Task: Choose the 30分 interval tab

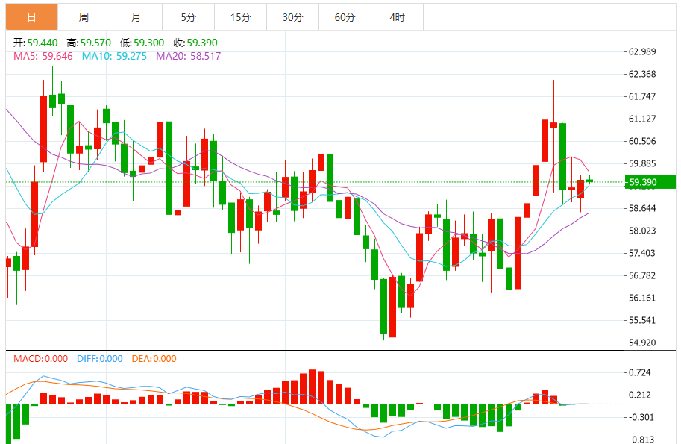Action: pyautogui.click(x=292, y=16)
